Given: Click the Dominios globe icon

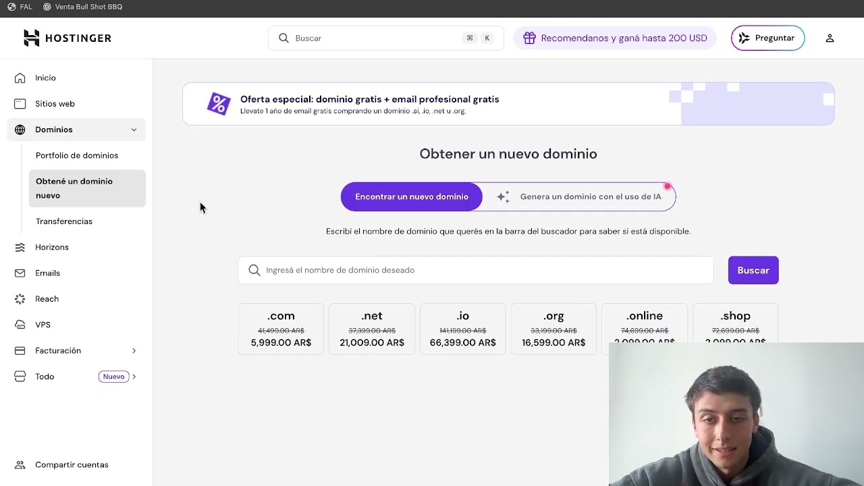Looking at the screenshot, I should [20, 130].
